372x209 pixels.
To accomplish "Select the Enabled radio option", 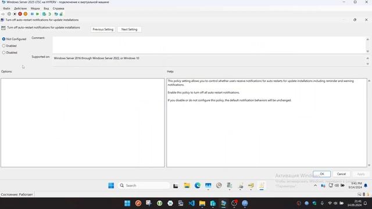I will pos(9,46).
